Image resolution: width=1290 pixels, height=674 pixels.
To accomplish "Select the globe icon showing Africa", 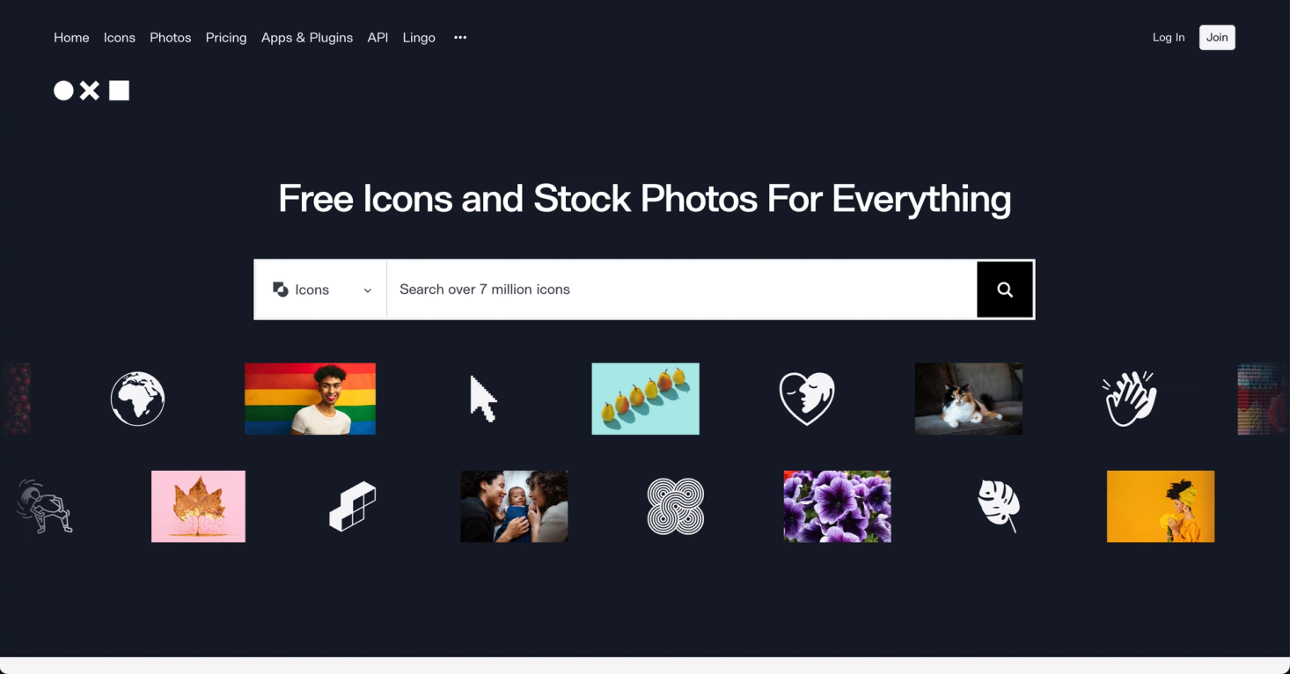I will (x=137, y=399).
